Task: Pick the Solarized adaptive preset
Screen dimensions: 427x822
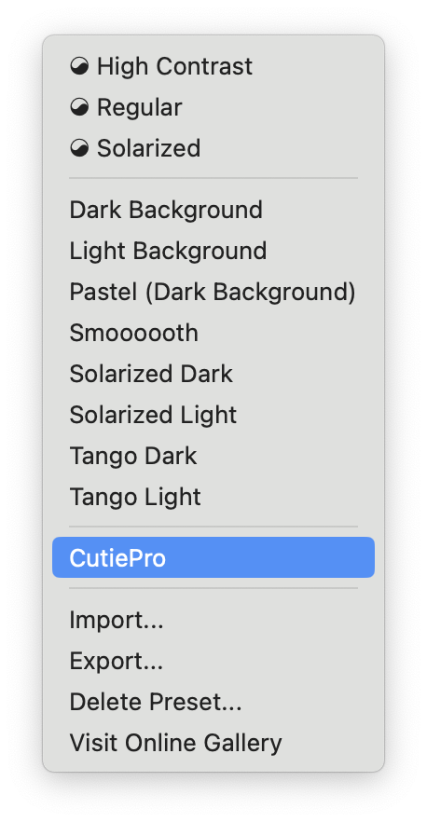Action: (213, 148)
